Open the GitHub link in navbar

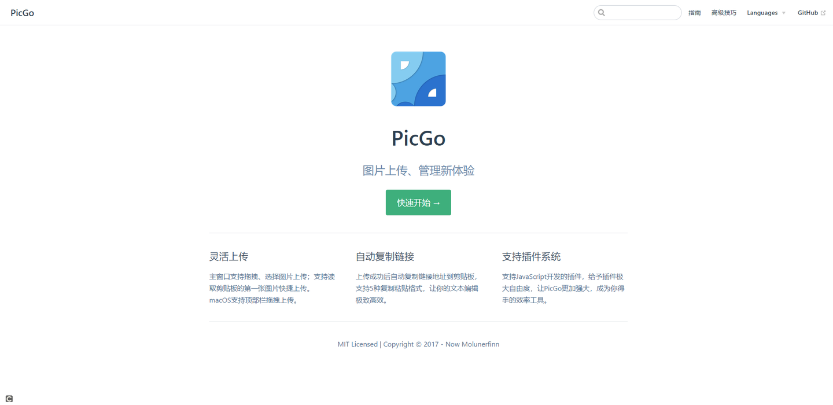[x=812, y=13]
